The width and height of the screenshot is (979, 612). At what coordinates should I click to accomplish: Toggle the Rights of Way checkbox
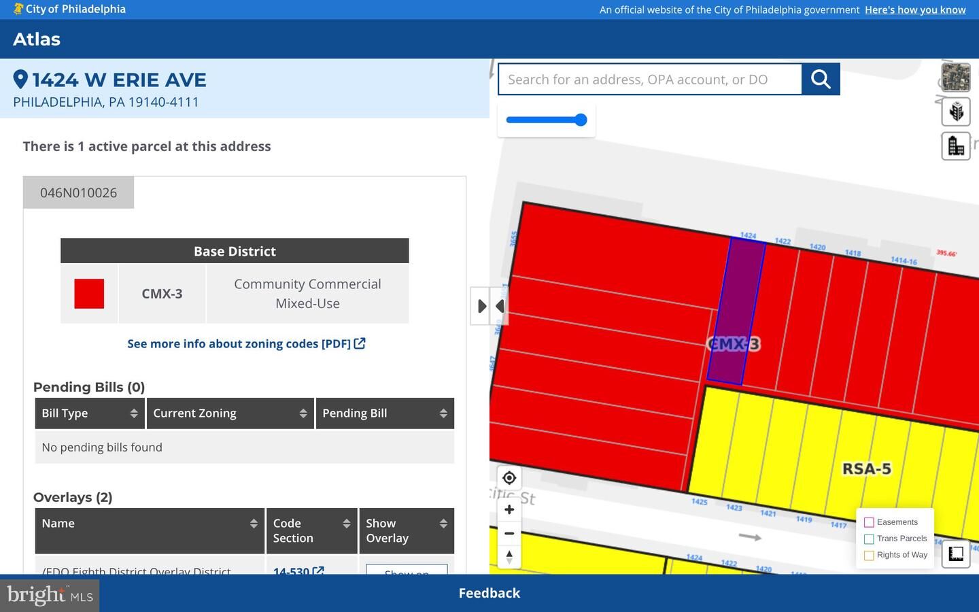tap(869, 555)
